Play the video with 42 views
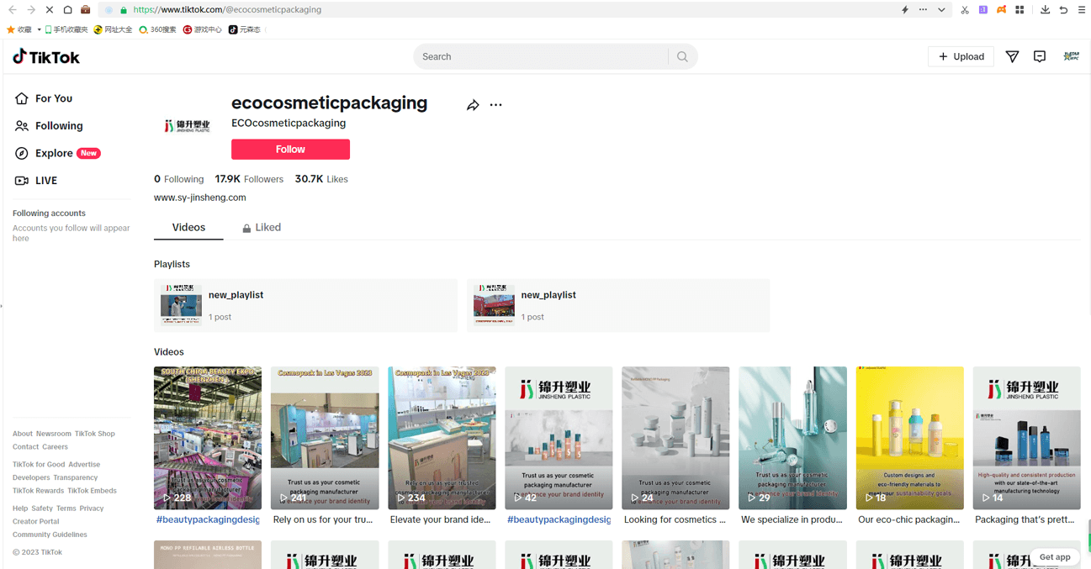The height and width of the screenshot is (569, 1091). (559, 438)
